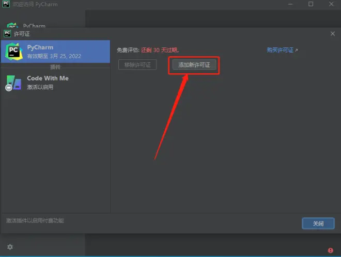Open the red error notification icon
Image resolution: width=341 pixels, height=257 pixels.
[x=330, y=250]
